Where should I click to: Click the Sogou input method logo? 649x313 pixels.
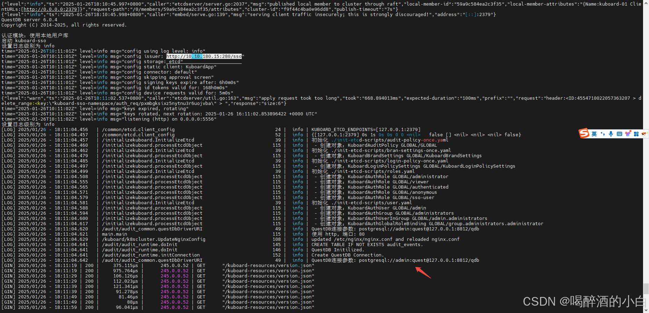click(x=584, y=133)
